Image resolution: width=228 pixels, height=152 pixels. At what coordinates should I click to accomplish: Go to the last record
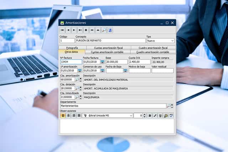coord(80,30)
